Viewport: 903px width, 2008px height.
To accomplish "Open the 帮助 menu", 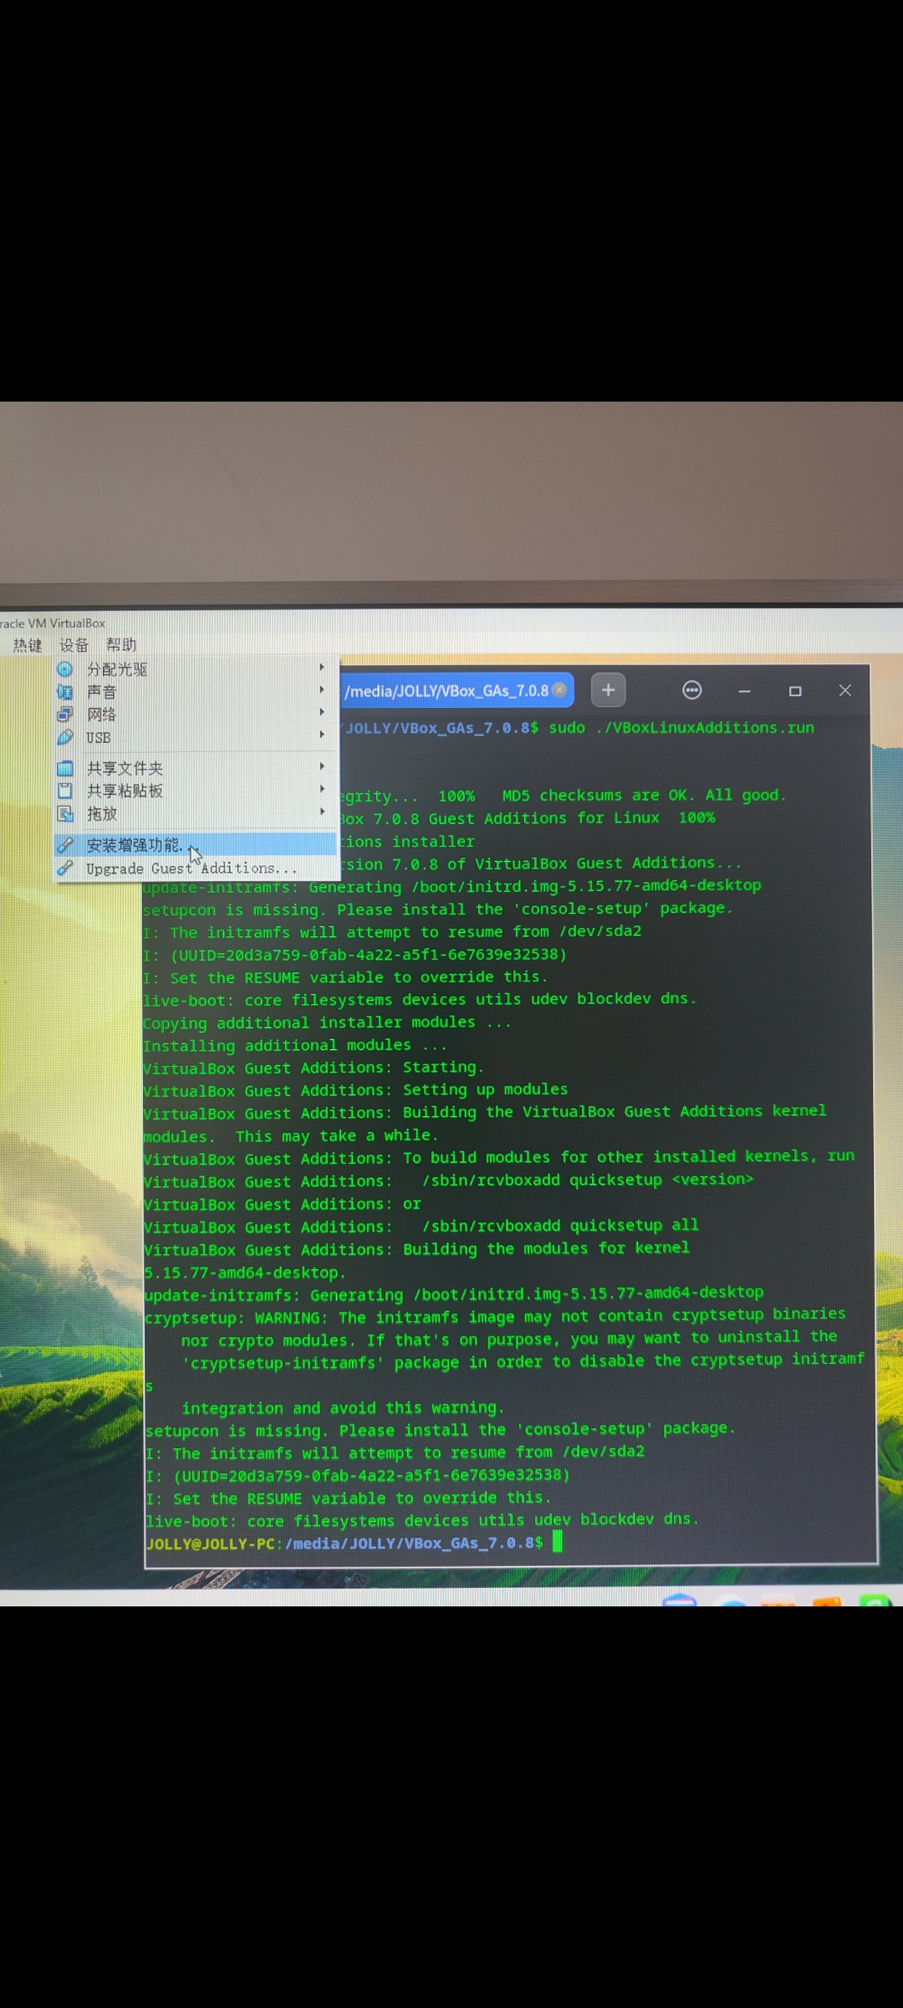I will [121, 645].
